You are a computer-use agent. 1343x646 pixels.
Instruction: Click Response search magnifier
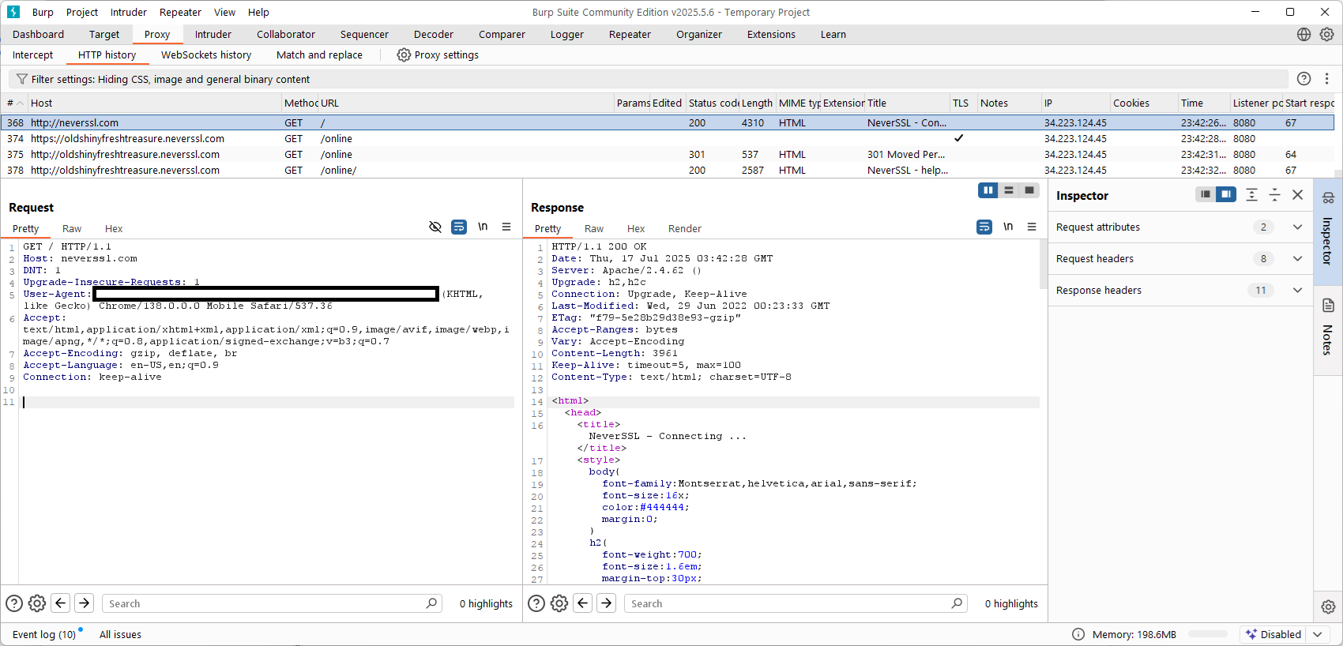pyautogui.click(x=957, y=603)
